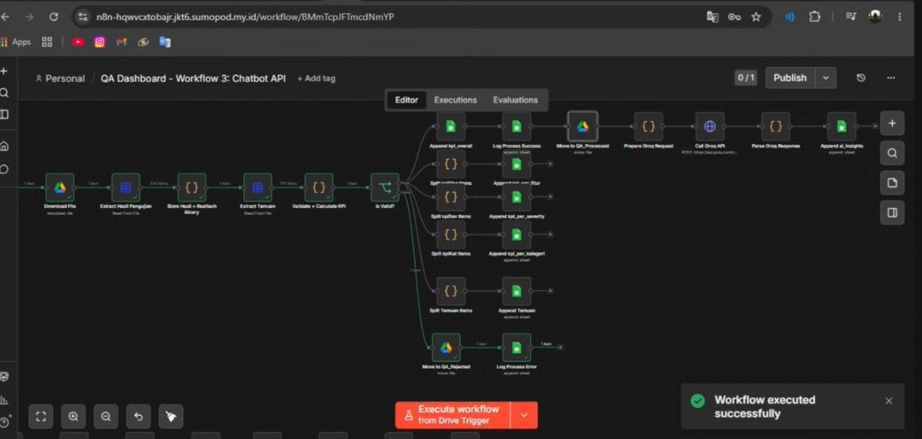
Task: Select the Extract Temuan node
Action: pos(257,187)
